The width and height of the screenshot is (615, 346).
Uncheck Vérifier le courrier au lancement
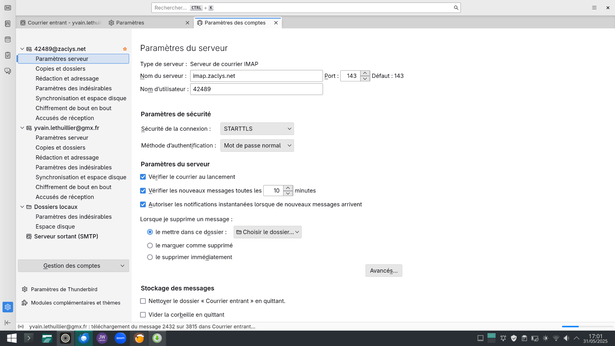pos(143,177)
